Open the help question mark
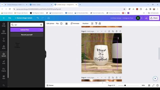This screenshot has height=90, width=160. 157,85
